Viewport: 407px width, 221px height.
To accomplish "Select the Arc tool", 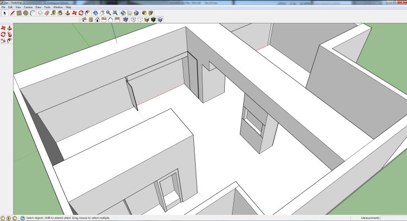I will point(32,13).
